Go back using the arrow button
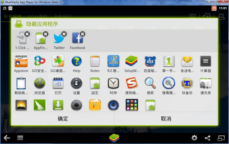 pyautogui.click(x=7, y=138)
